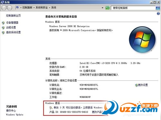Go to 系统和安全 breadcrumb

pyautogui.click(x=42, y=7)
